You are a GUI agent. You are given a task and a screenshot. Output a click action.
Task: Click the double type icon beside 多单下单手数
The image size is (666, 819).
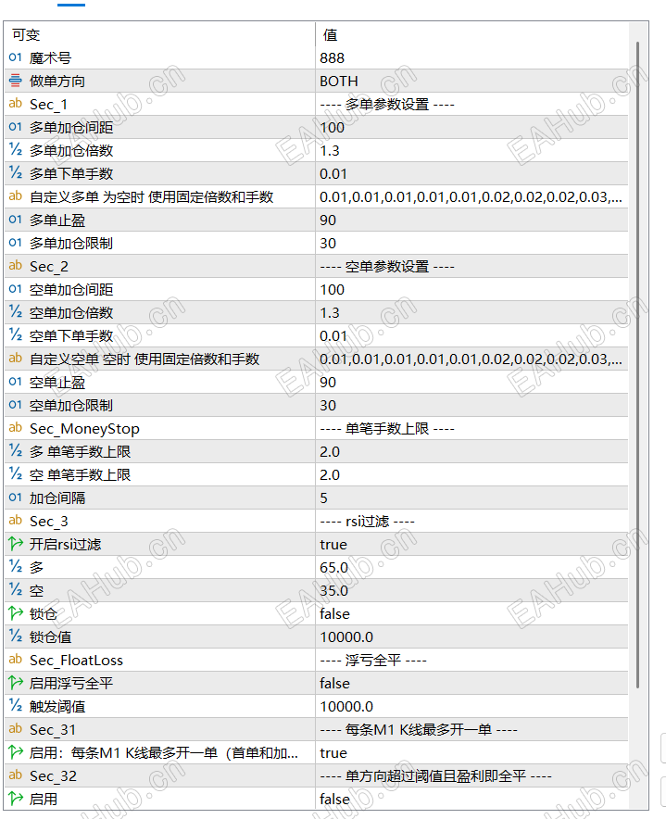tap(15, 173)
